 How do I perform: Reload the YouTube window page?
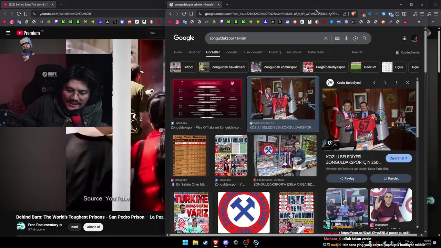tap(19, 14)
